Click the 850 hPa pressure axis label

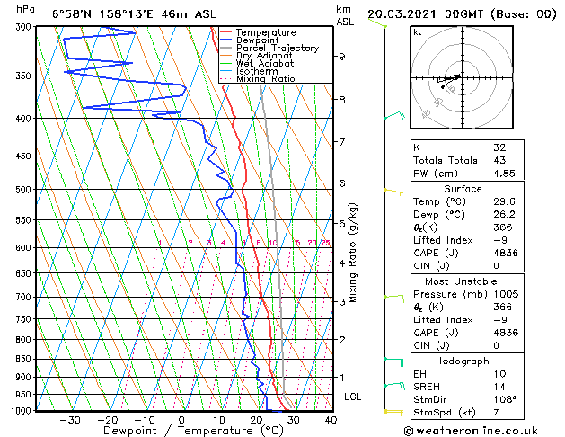click(x=25, y=359)
